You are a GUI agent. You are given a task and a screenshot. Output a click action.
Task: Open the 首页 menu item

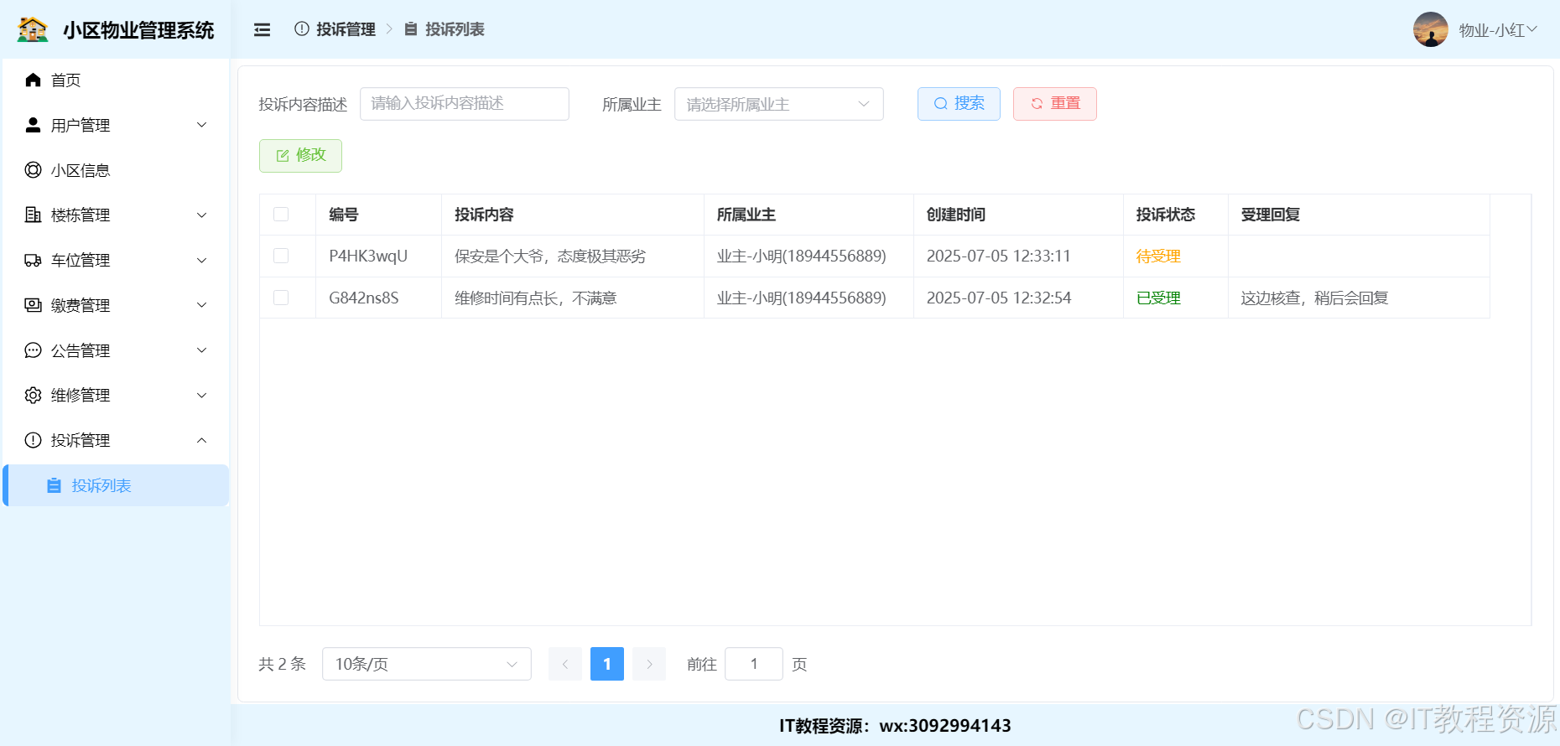(116, 80)
